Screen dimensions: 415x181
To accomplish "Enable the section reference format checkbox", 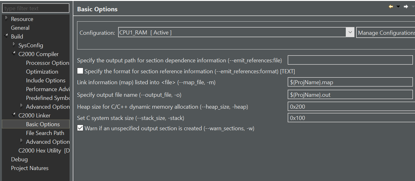I will click(80, 71).
